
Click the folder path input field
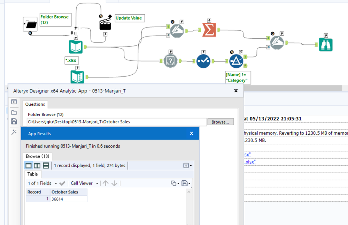tap(117, 122)
